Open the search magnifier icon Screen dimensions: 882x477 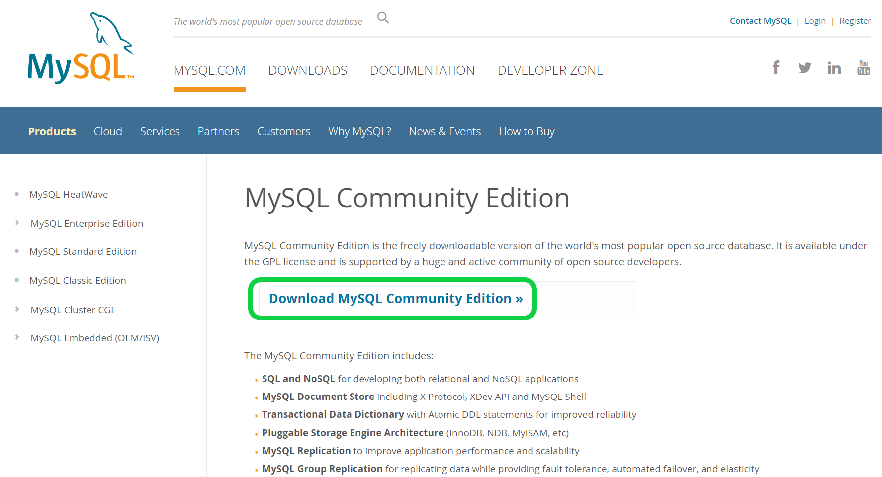(x=383, y=18)
